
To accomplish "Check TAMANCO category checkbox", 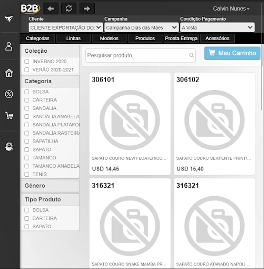I will [27, 158].
